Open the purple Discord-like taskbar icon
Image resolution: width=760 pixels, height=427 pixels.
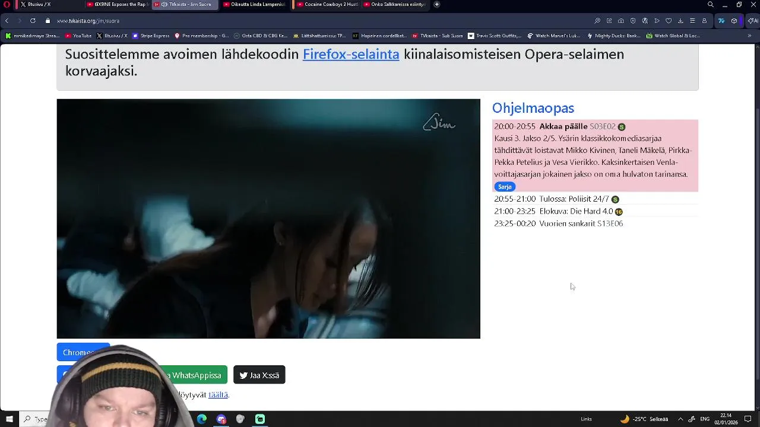click(221, 419)
